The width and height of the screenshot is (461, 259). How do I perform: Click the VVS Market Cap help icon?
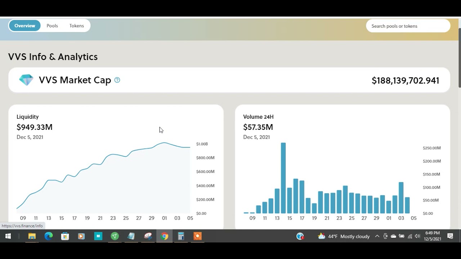tap(117, 80)
